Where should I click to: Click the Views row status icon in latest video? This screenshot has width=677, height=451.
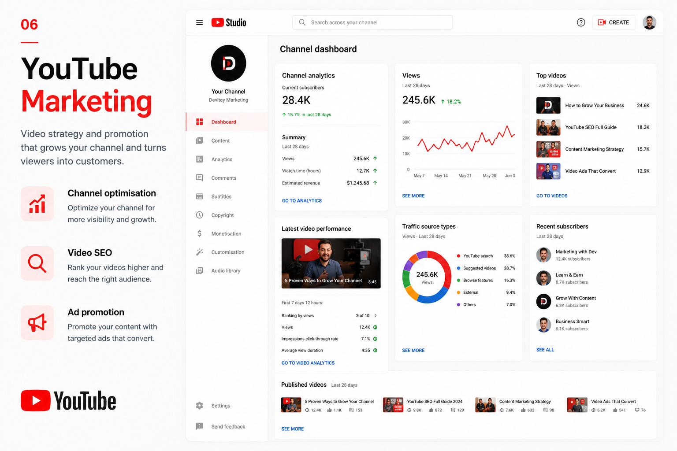coord(376,327)
